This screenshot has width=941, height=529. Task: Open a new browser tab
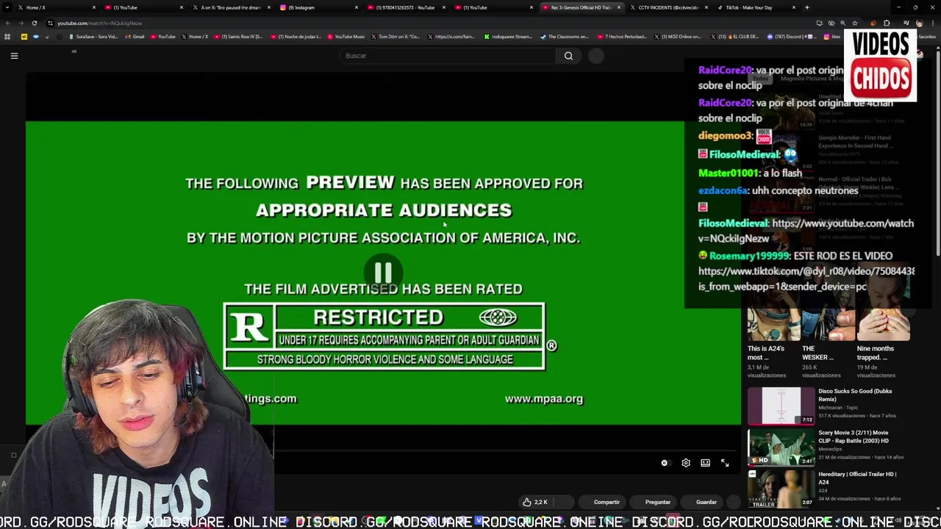click(807, 7)
